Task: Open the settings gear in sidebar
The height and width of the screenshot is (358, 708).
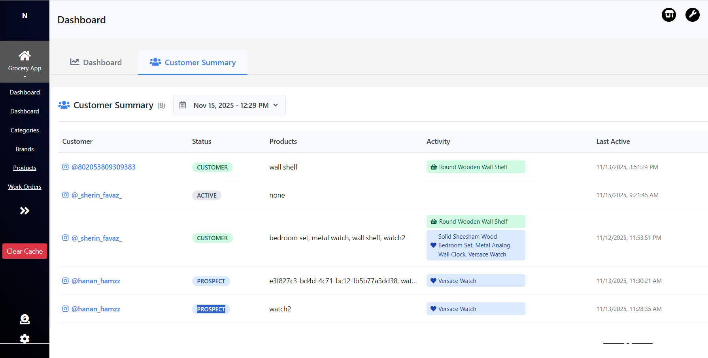Action: pos(25,339)
